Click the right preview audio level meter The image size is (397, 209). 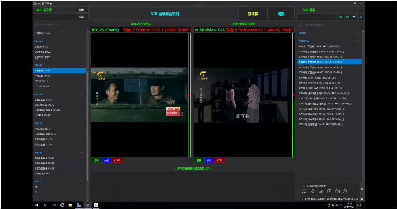[293, 95]
